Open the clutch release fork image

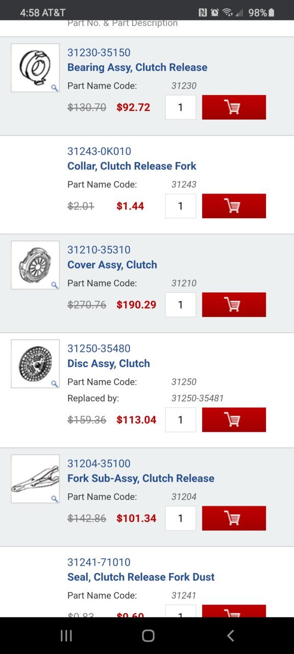(x=35, y=479)
